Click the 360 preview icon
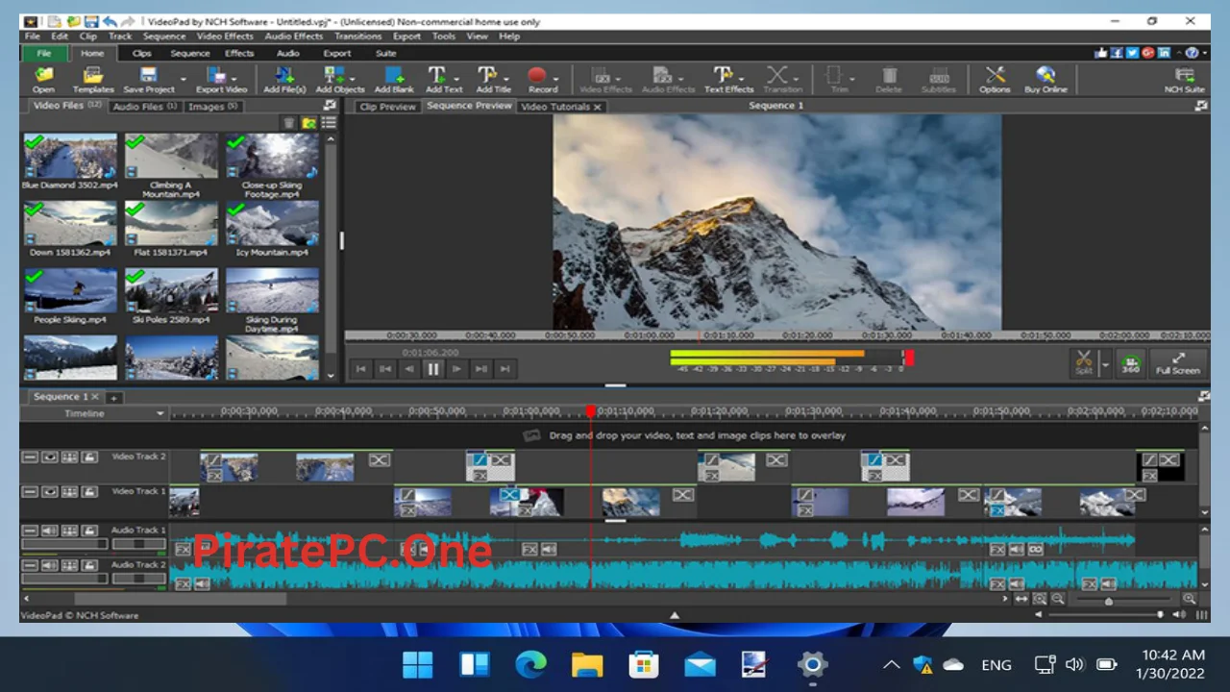Screen dimensions: 1230x692 tap(1130, 363)
